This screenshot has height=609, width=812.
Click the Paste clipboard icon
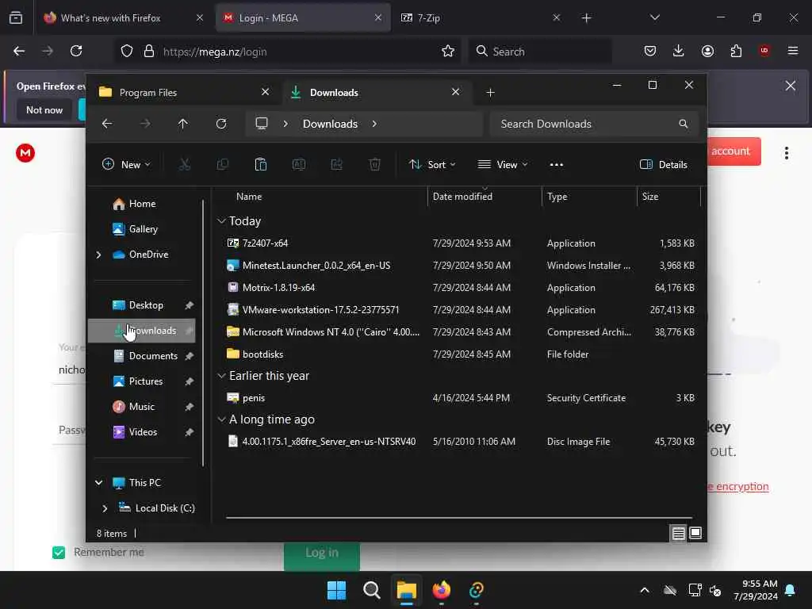coord(260,165)
